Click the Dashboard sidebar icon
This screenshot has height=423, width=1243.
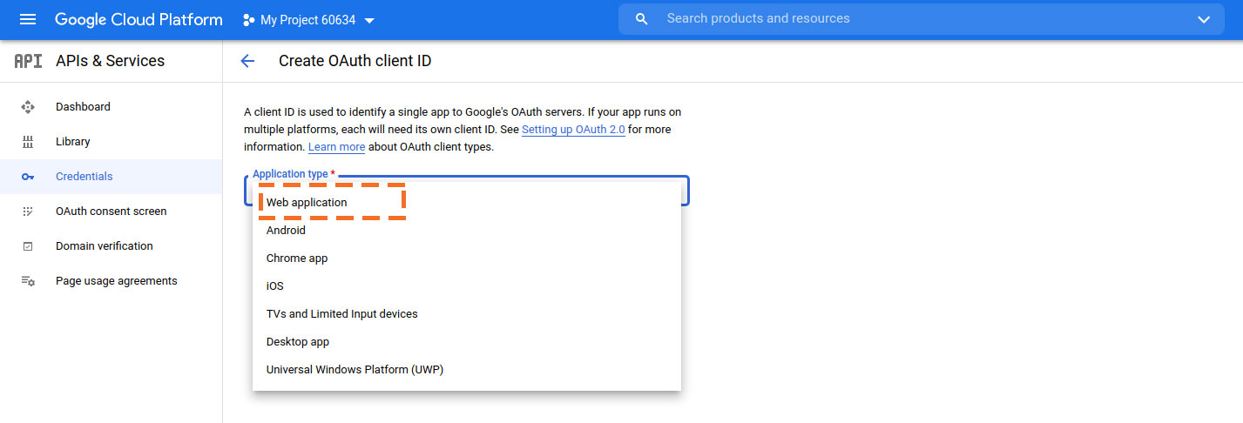point(28,107)
